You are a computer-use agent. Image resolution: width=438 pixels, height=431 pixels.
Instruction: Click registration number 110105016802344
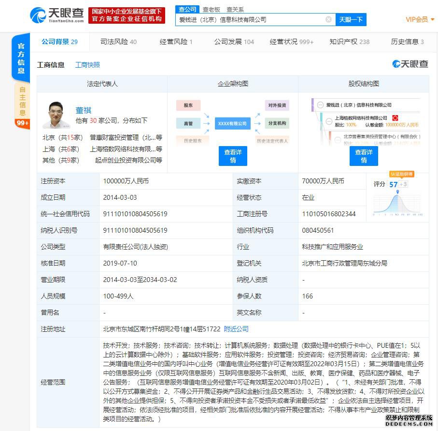(x=328, y=214)
